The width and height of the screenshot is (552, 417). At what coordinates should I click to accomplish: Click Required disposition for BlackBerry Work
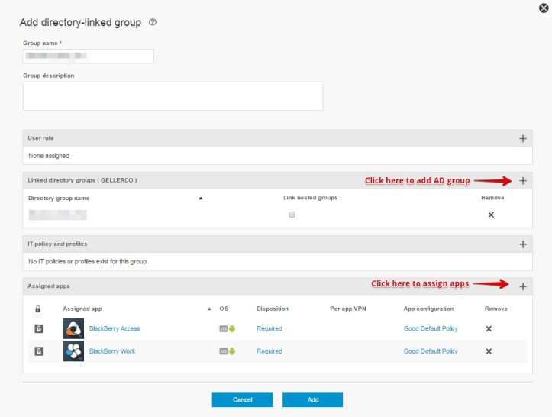click(x=269, y=351)
